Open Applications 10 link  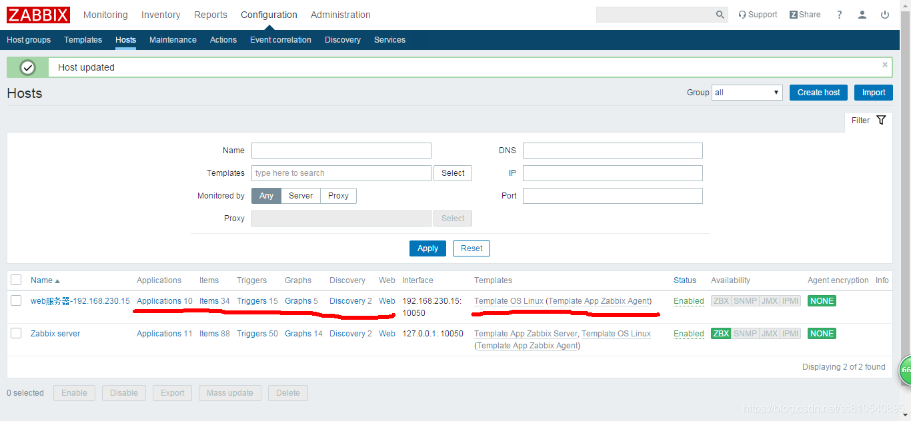pos(159,301)
